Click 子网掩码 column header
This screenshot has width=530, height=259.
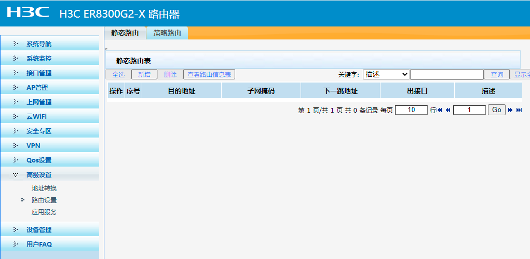pos(261,91)
